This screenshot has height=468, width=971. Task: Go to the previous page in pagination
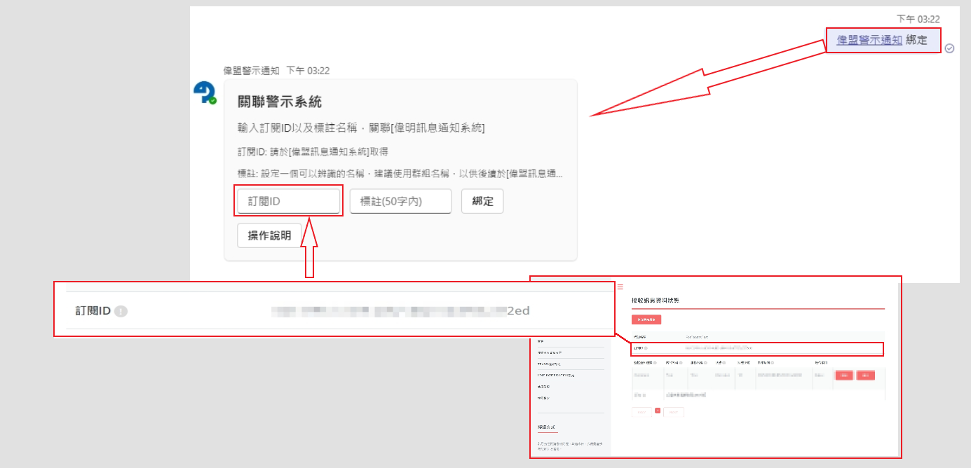coord(641,412)
